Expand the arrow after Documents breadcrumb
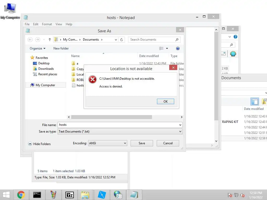Viewport: 267px width, 200px height. [102, 40]
